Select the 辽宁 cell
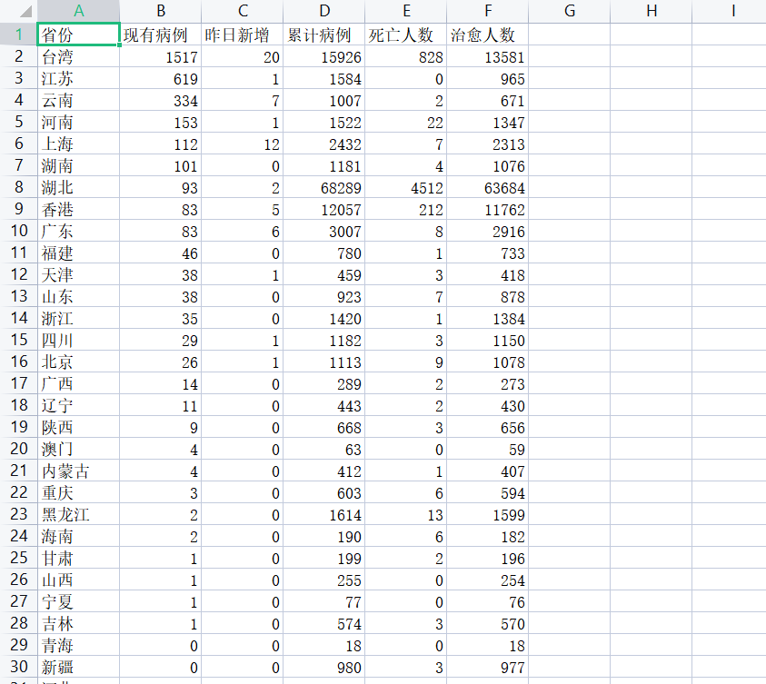 [79, 406]
